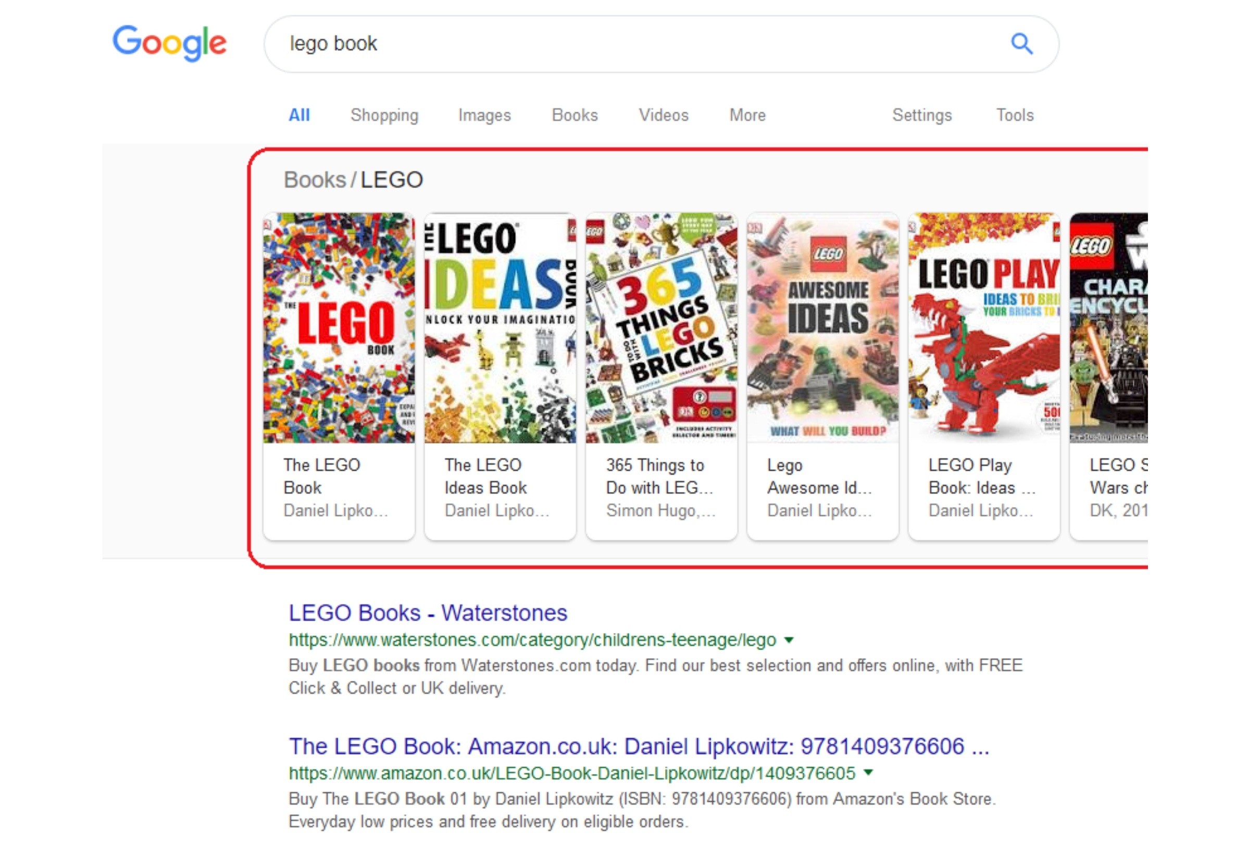Select the Lego Awesome Ideas cover
This screenshot has width=1250, height=847.
[822, 328]
